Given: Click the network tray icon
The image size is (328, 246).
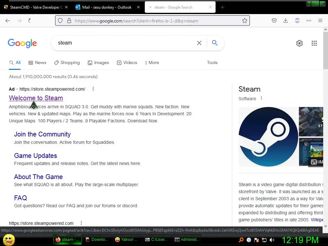Looking at the screenshot, I should pyautogui.click(x=264, y=240).
